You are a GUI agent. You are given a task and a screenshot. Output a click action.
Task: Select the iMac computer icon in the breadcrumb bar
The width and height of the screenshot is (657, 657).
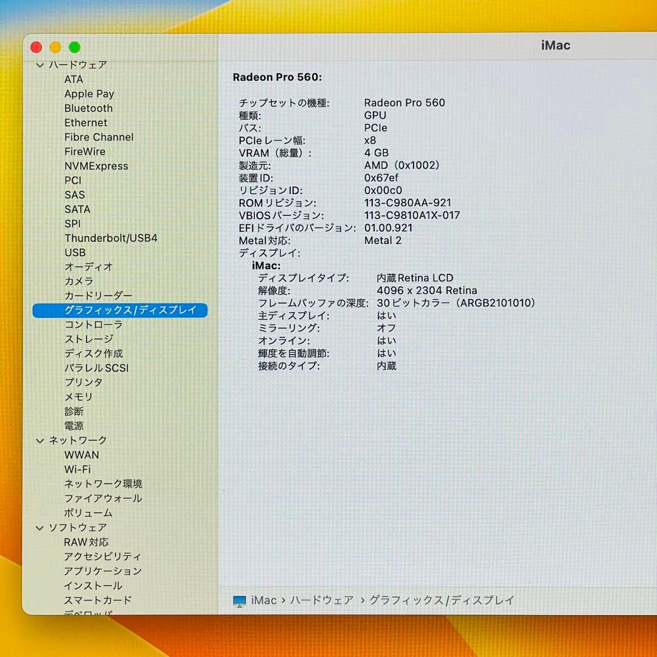click(x=238, y=600)
